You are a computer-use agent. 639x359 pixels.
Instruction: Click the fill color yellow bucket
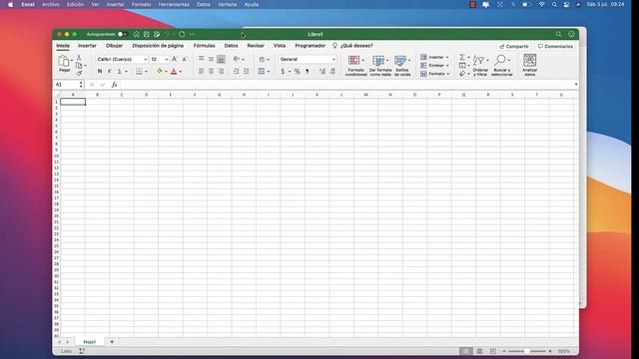point(160,71)
